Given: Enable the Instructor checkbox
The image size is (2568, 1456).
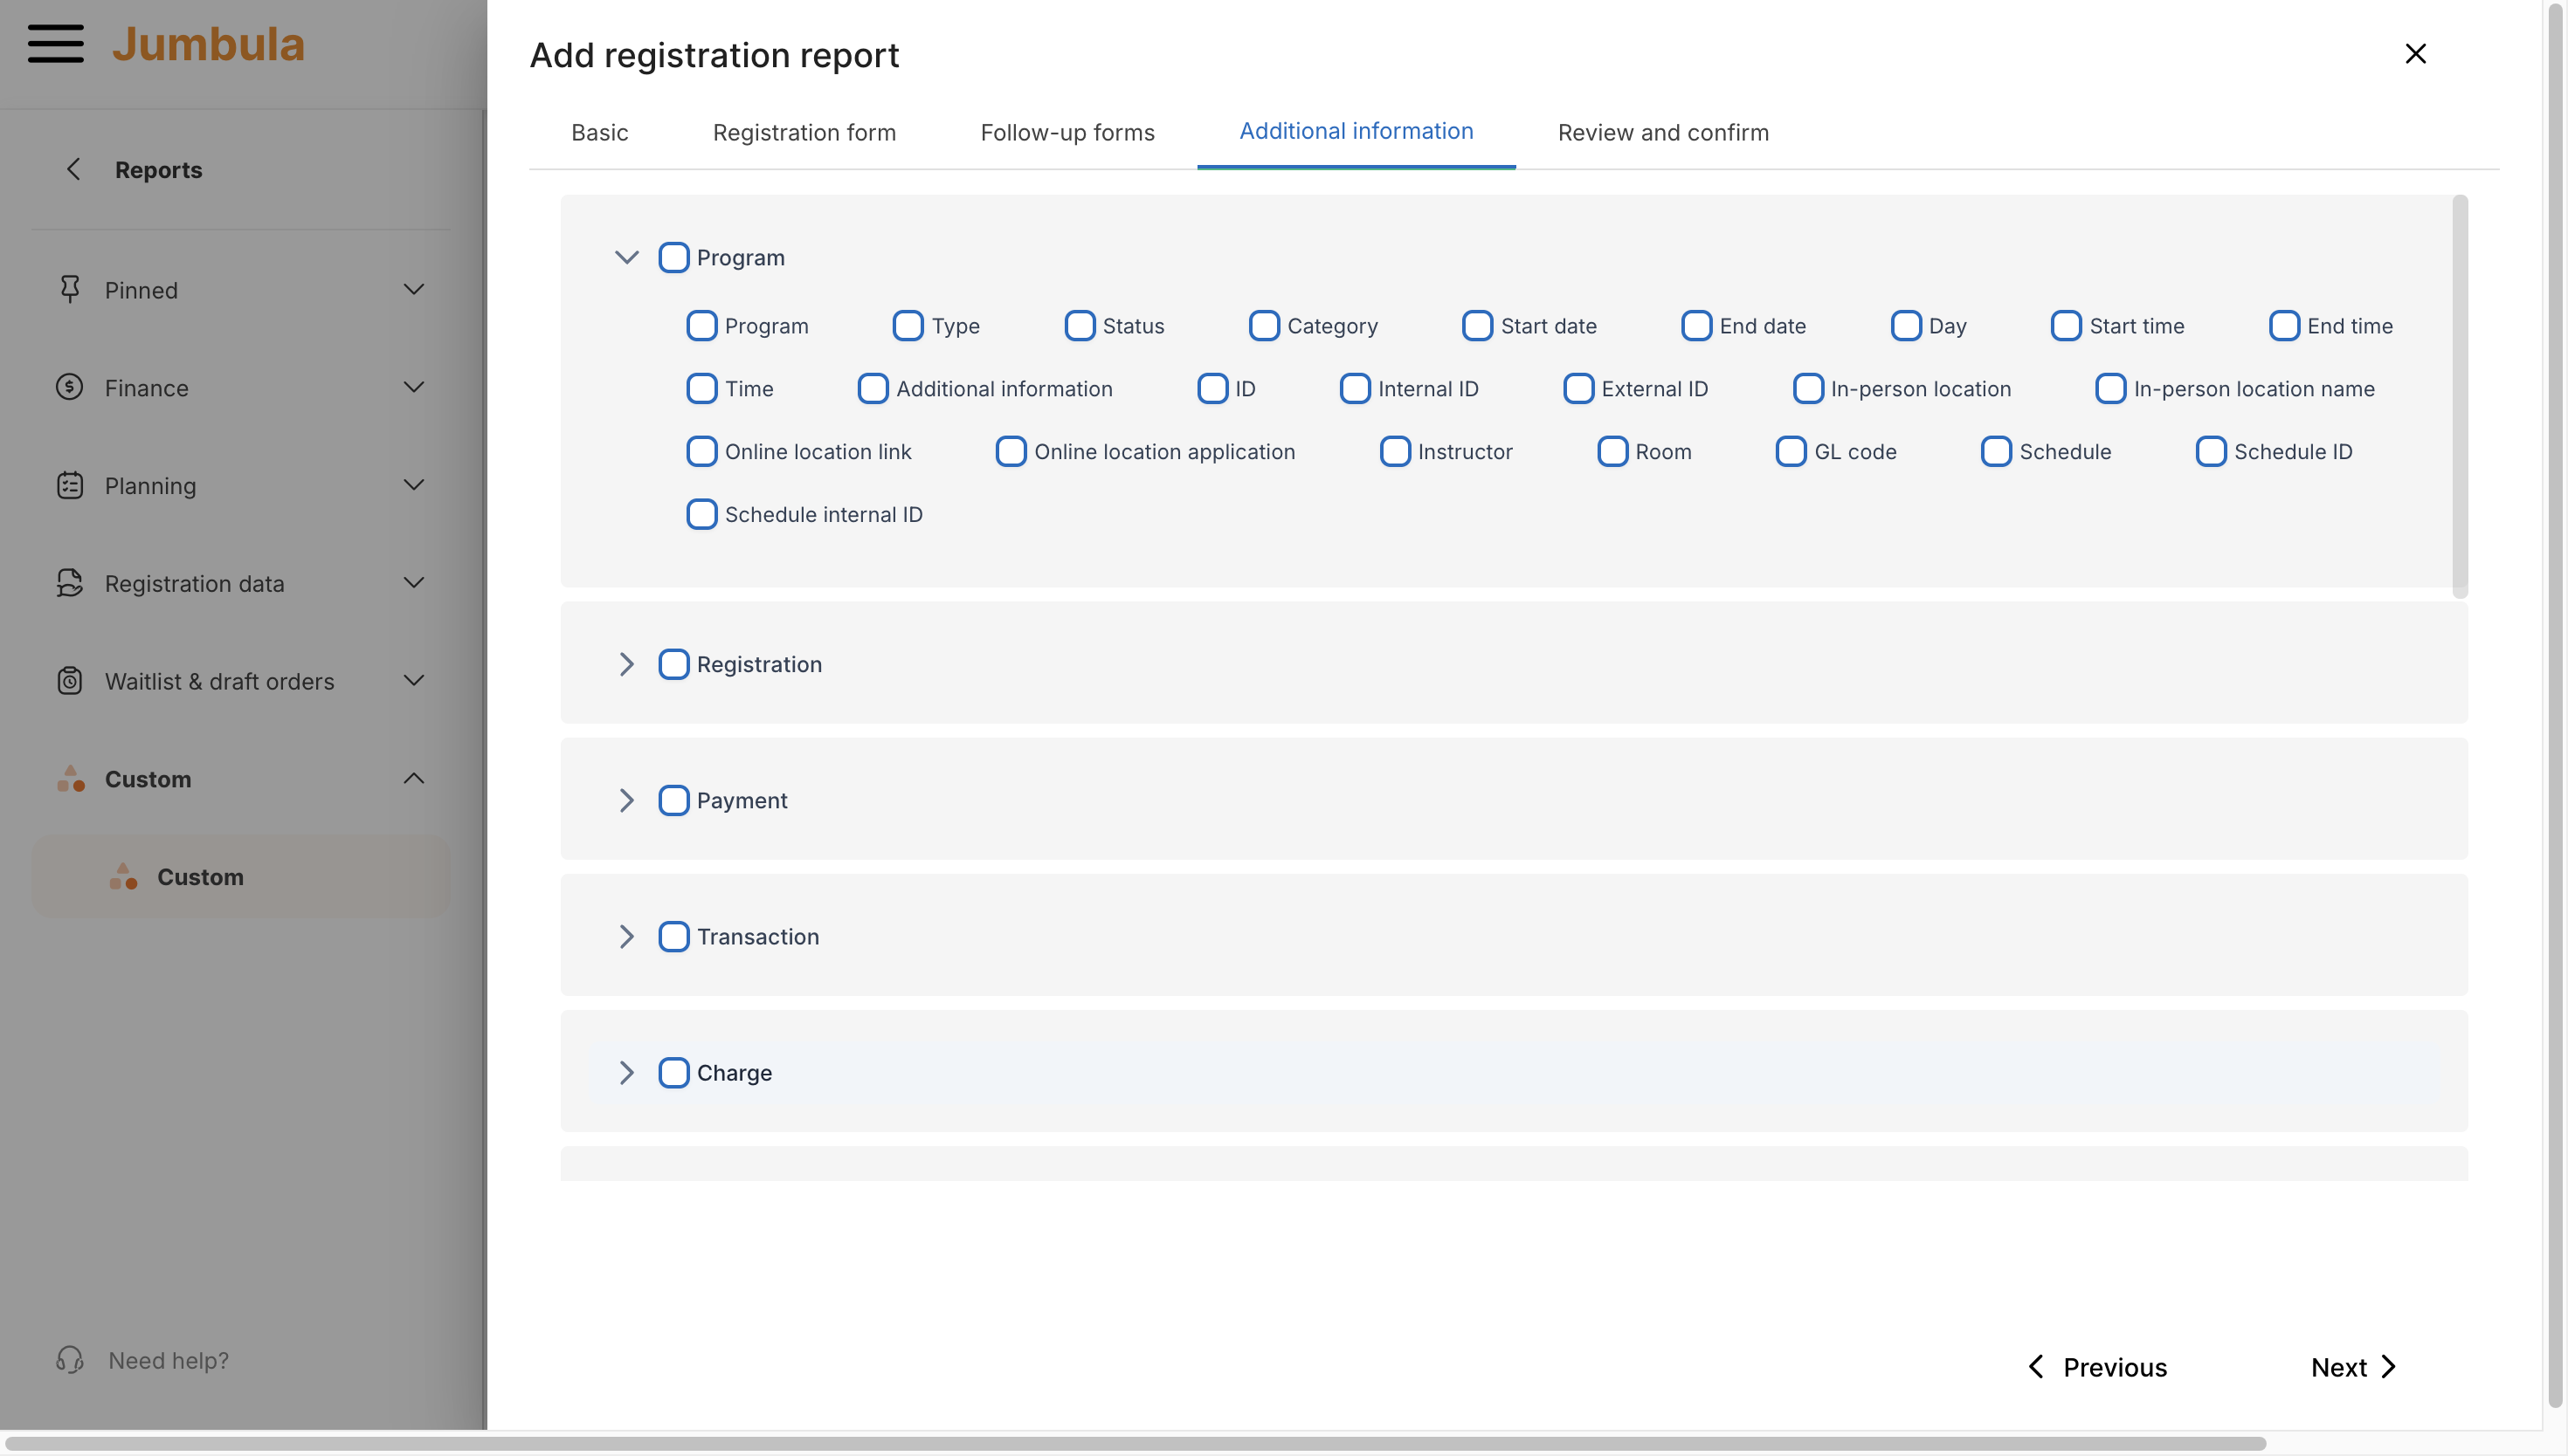Looking at the screenshot, I should (x=1395, y=452).
